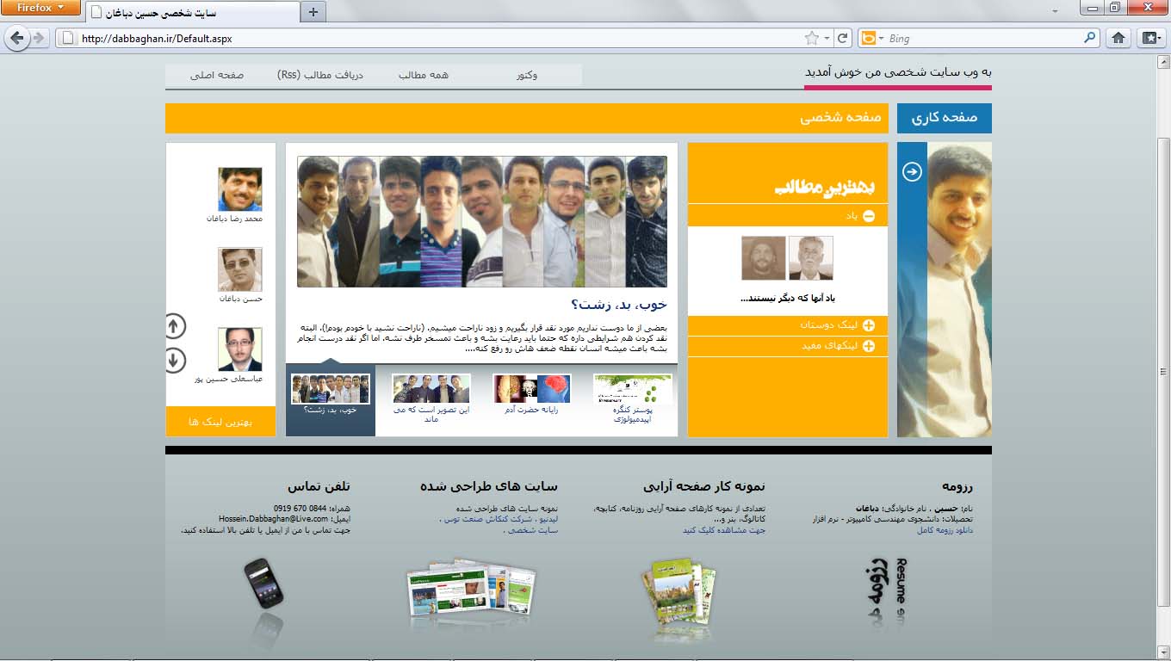The image size is (1171, 661).
Task: Click the بهترین لینک ها button
Action: click(x=220, y=422)
